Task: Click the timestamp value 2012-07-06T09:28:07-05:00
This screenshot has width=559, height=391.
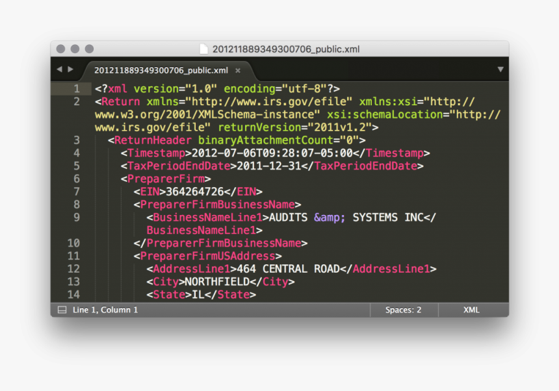Action: 272,153
